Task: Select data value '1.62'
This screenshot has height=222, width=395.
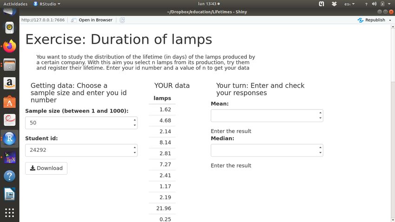Action: coord(165,110)
